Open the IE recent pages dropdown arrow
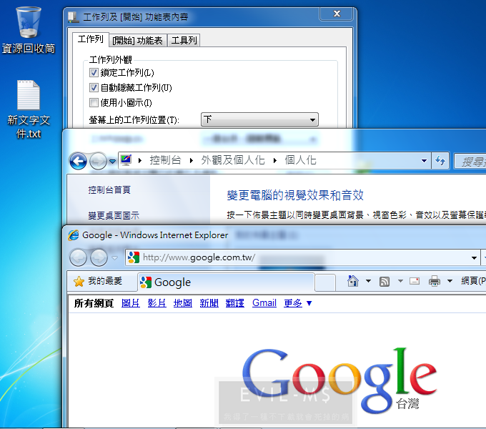The image size is (486, 429). (114, 257)
